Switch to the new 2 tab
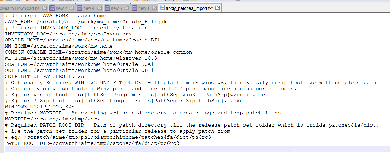390x153 pixels. (61, 8)
